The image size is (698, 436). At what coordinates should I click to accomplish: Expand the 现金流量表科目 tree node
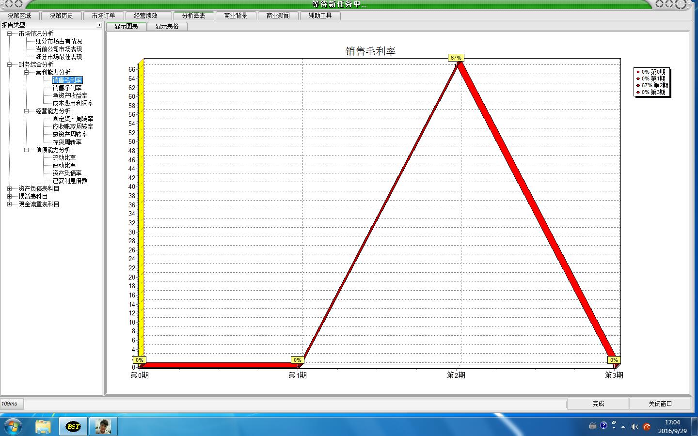click(9, 204)
